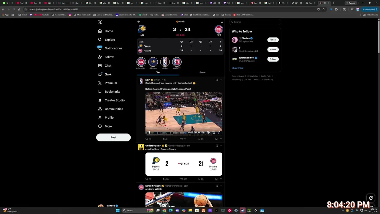This screenshot has width=380, height=214.
Task: Share the game using the header share icon
Action: pos(222,22)
